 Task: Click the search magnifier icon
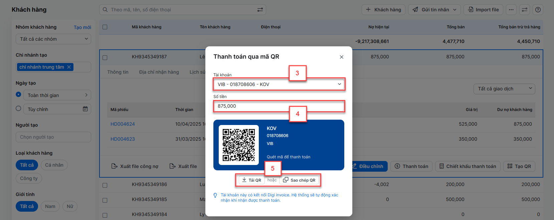(x=105, y=10)
